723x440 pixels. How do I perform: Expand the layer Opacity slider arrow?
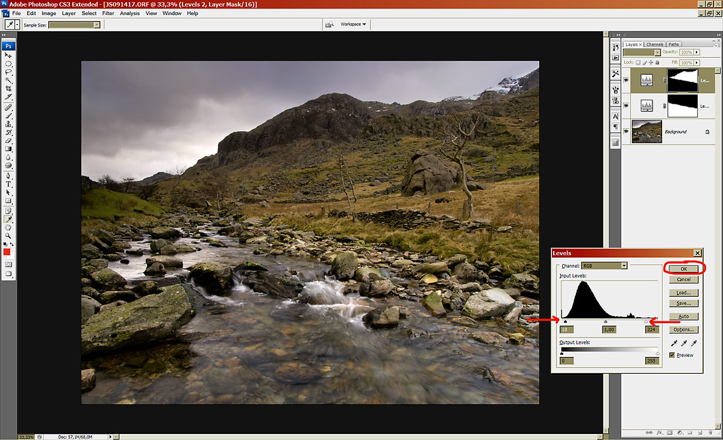[696, 52]
